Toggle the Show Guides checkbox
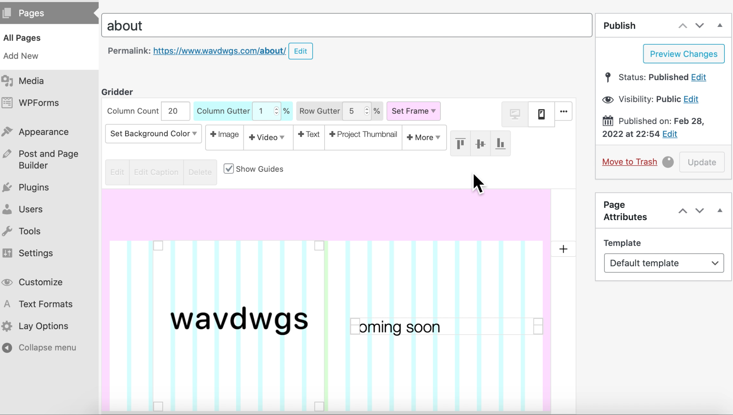Viewport: 733px width, 415px height. tap(228, 169)
